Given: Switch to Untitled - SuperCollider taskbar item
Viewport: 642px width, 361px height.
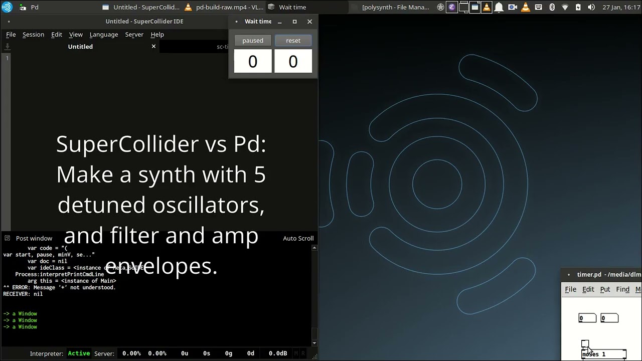Looking at the screenshot, I should [141, 7].
